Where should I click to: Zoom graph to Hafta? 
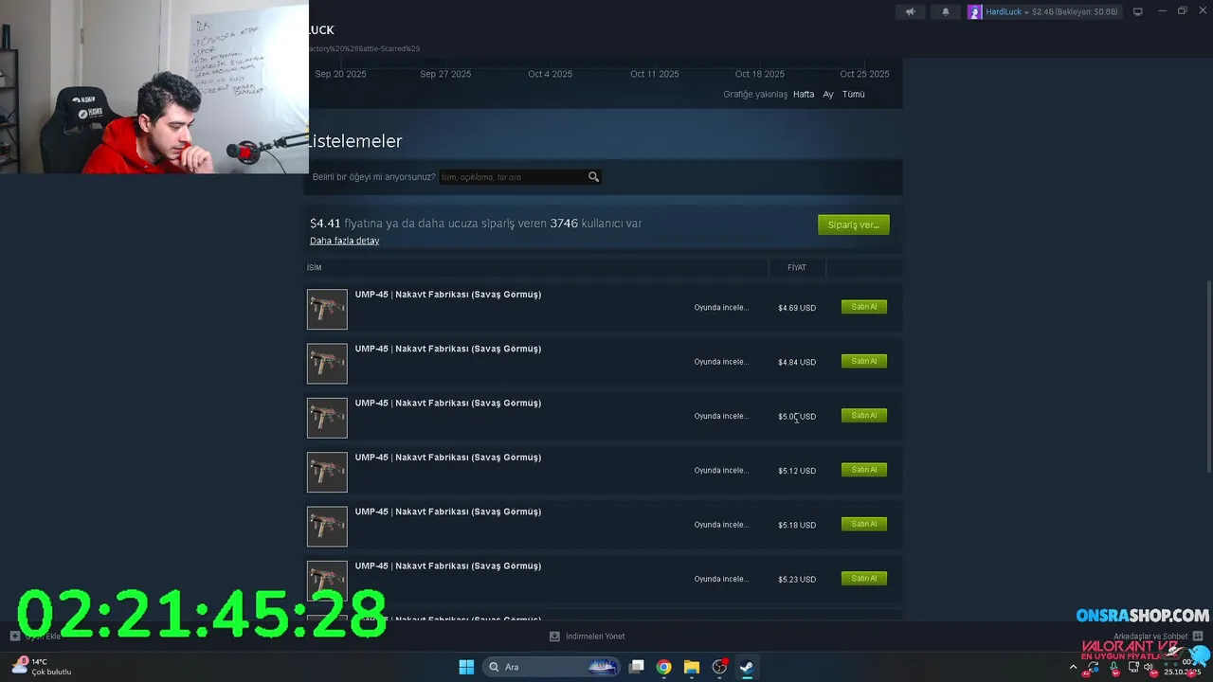click(x=804, y=95)
